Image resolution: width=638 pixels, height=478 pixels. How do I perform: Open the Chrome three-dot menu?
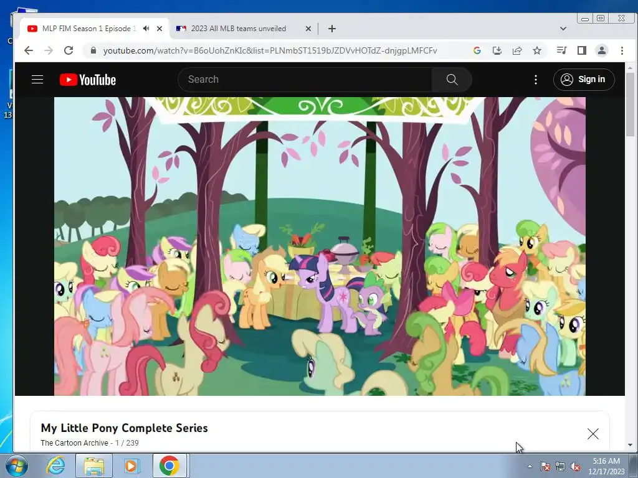click(622, 50)
